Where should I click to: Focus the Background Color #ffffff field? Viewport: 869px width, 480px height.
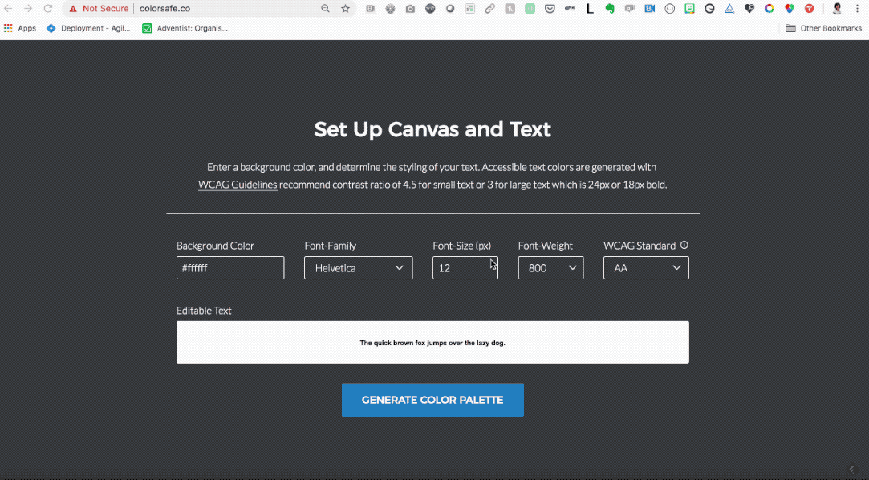[x=230, y=268]
